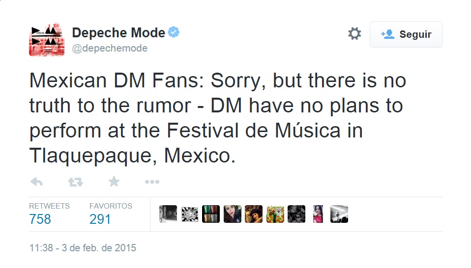This screenshot has width=471, height=268.
Task: Open the green and orange camouflage avatar
Action: (x=275, y=214)
